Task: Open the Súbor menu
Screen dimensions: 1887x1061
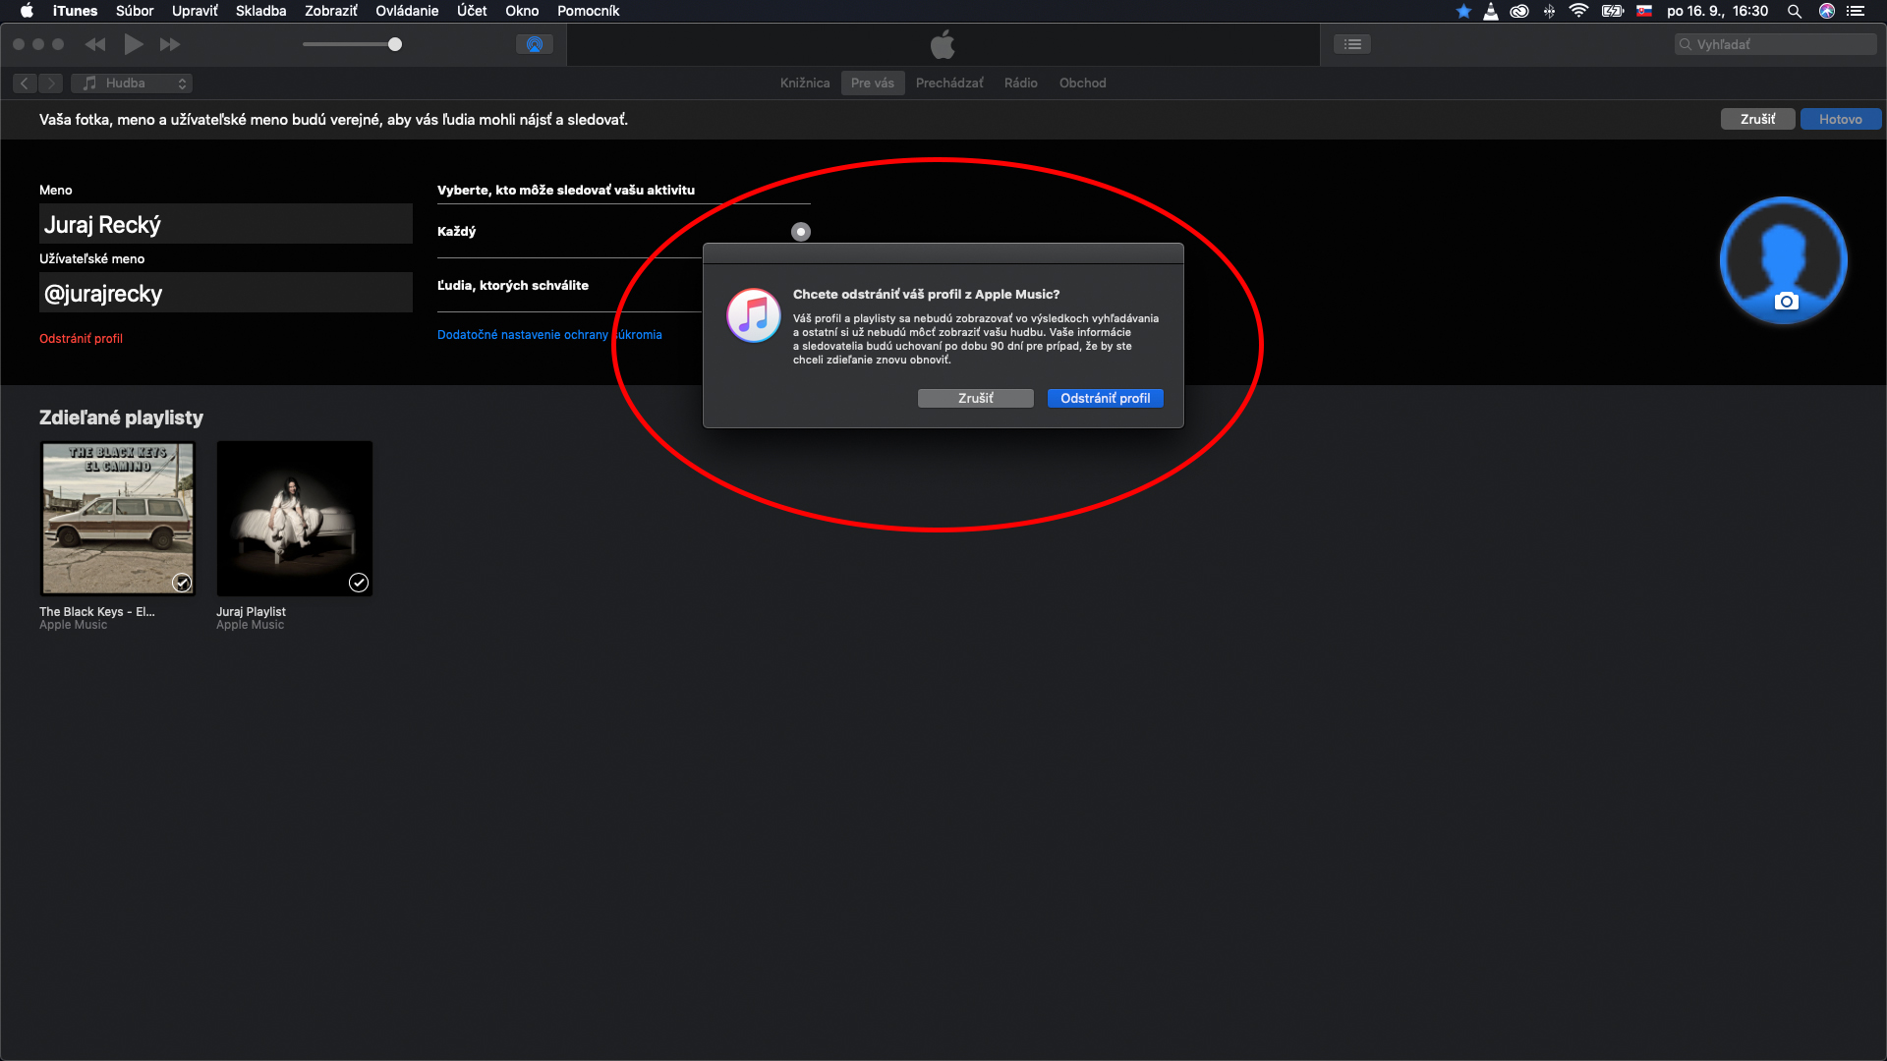Action: 135,11
